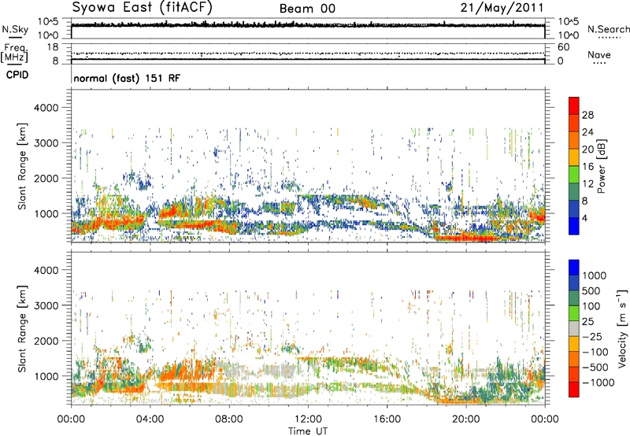The image size is (630, 436).
Task: Click the yellow 16-20 dB power swatch
Action: [x=574, y=157]
